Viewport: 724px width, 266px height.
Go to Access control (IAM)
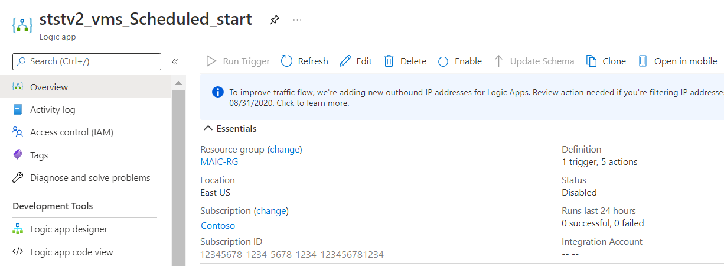click(71, 132)
